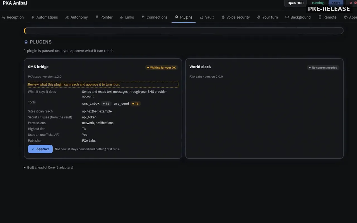Click the yellow Review what this plugin notice

(x=103, y=84)
